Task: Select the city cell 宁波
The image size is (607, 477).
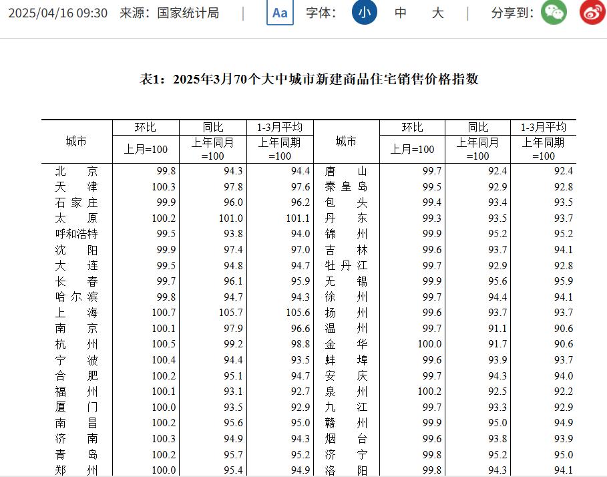Action: coord(76,359)
